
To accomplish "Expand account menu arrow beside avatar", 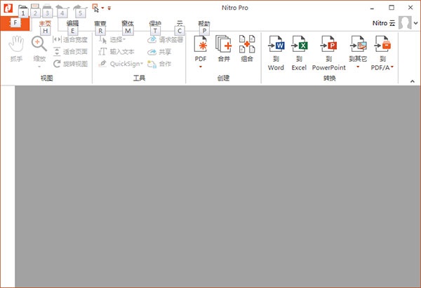I will click(x=415, y=23).
